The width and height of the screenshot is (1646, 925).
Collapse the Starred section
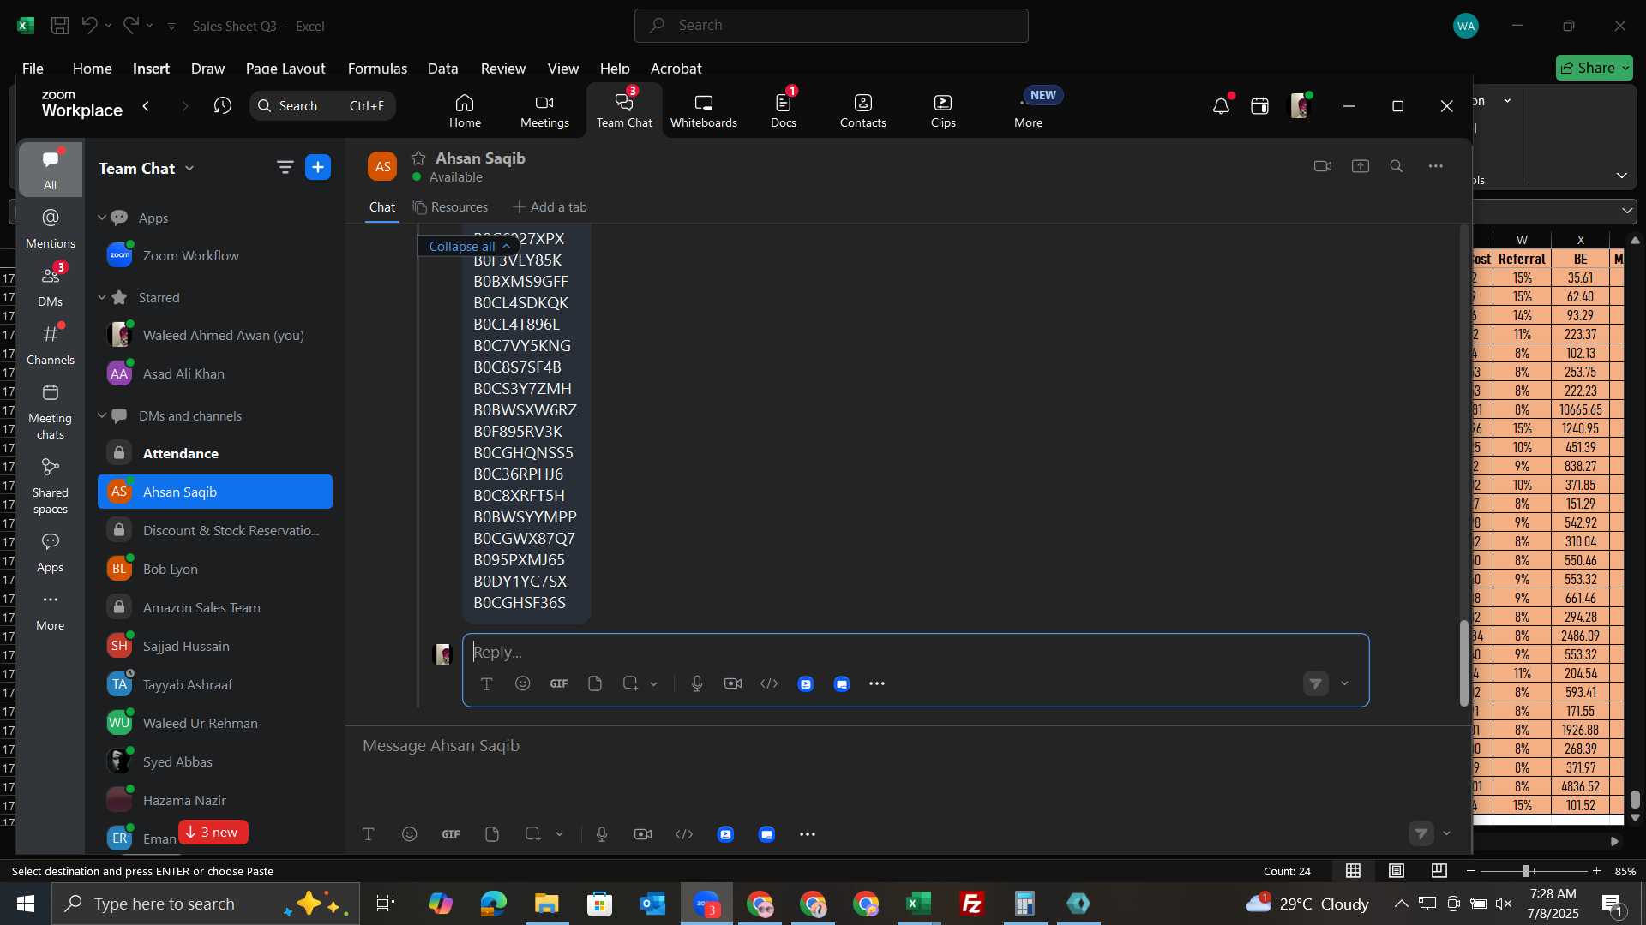pos(101,297)
